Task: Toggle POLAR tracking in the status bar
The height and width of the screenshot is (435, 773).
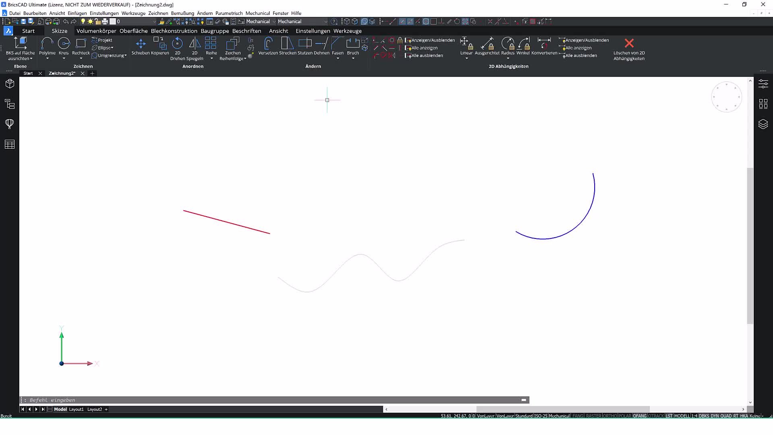Action: [625, 416]
